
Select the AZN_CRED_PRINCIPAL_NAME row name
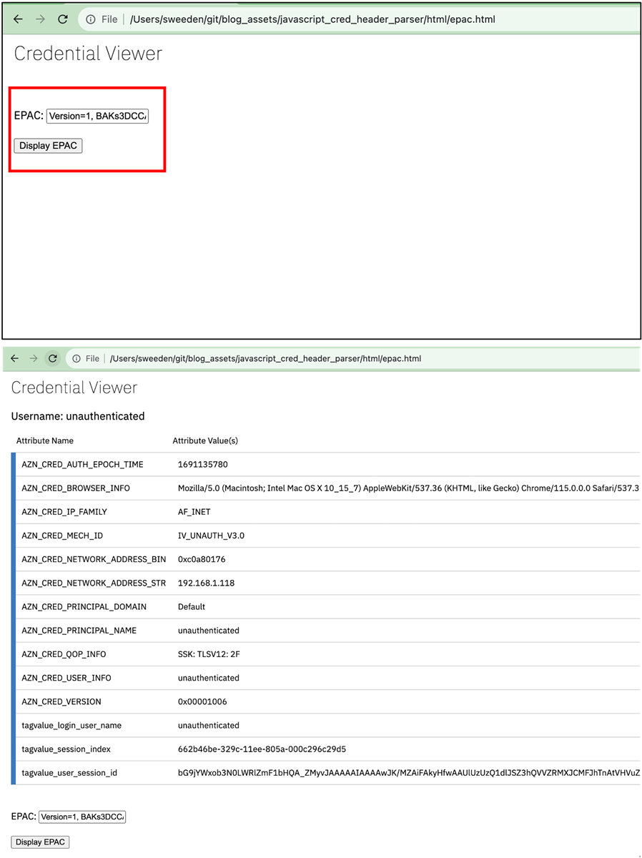tap(79, 631)
